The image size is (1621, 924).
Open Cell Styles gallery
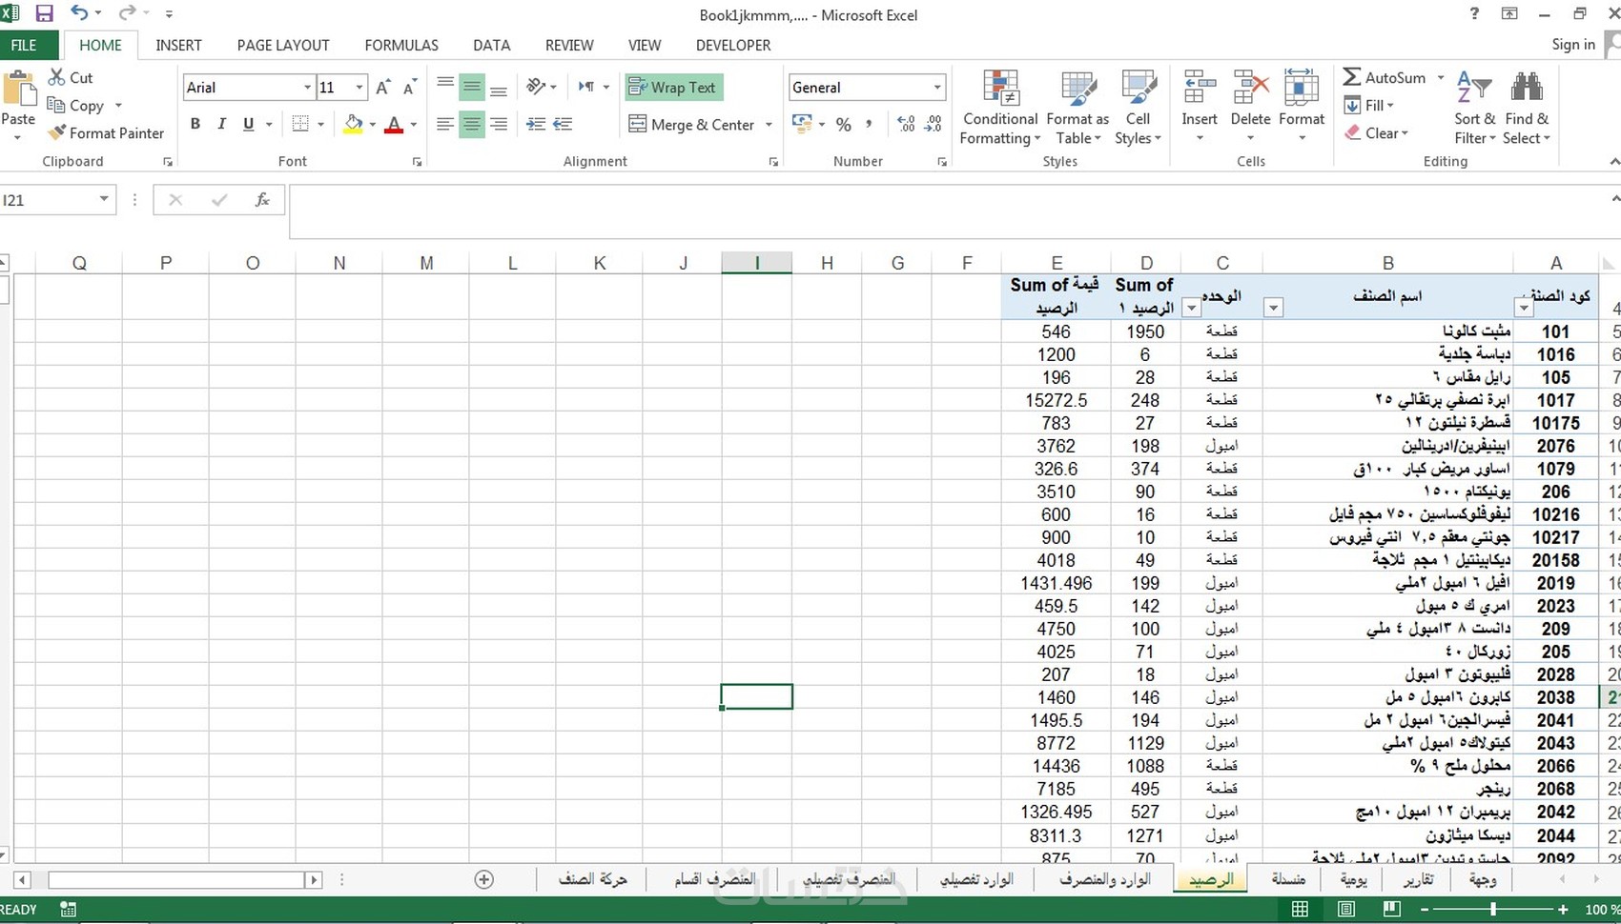(x=1138, y=108)
